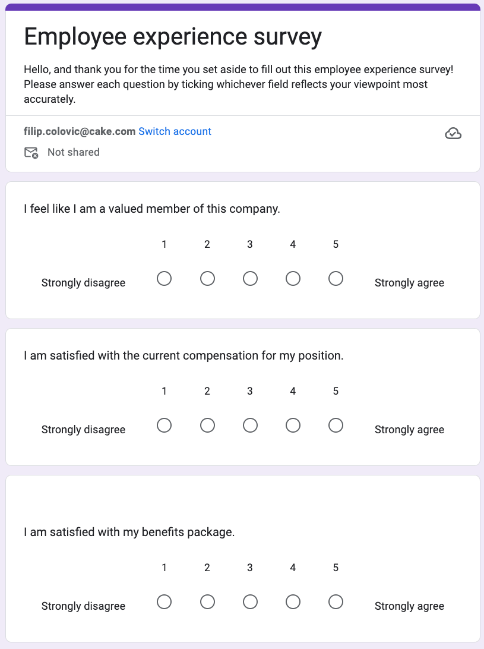
Task: Click the filip.colovic@cake.com account email
Action: [80, 131]
